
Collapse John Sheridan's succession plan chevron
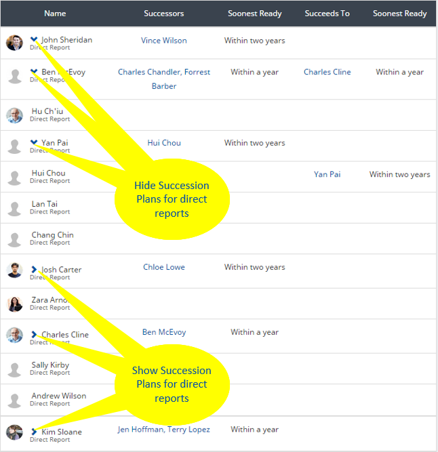coord(34,39)
